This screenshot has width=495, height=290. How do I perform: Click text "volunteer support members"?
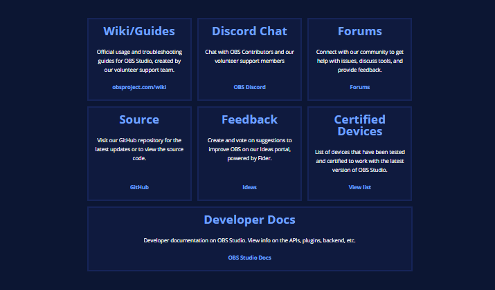[249, 61]
